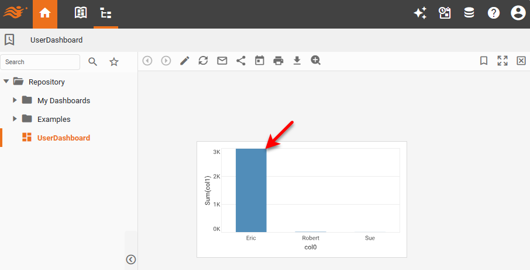
Task: Expand the My Dashboards folder
Action: (15, 100)
